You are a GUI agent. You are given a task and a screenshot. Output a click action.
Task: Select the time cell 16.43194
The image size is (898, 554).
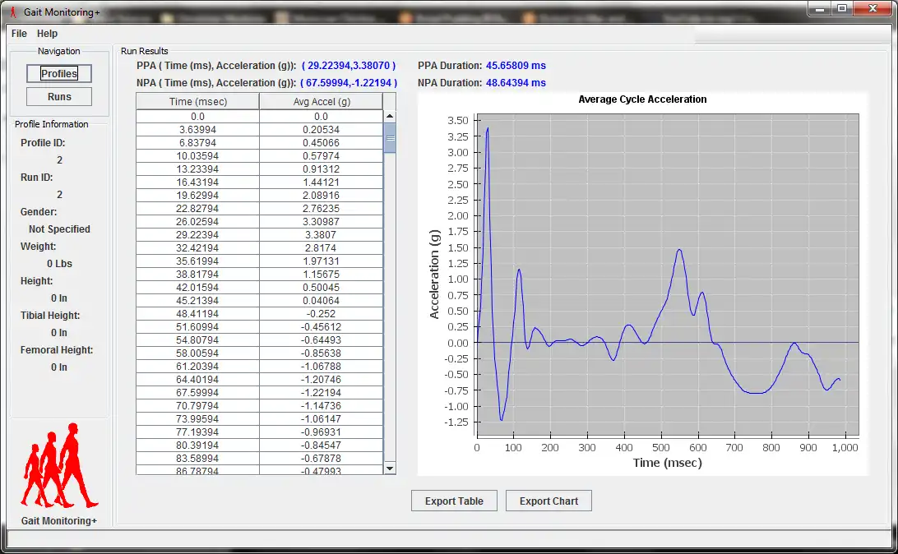click(197, 182)
